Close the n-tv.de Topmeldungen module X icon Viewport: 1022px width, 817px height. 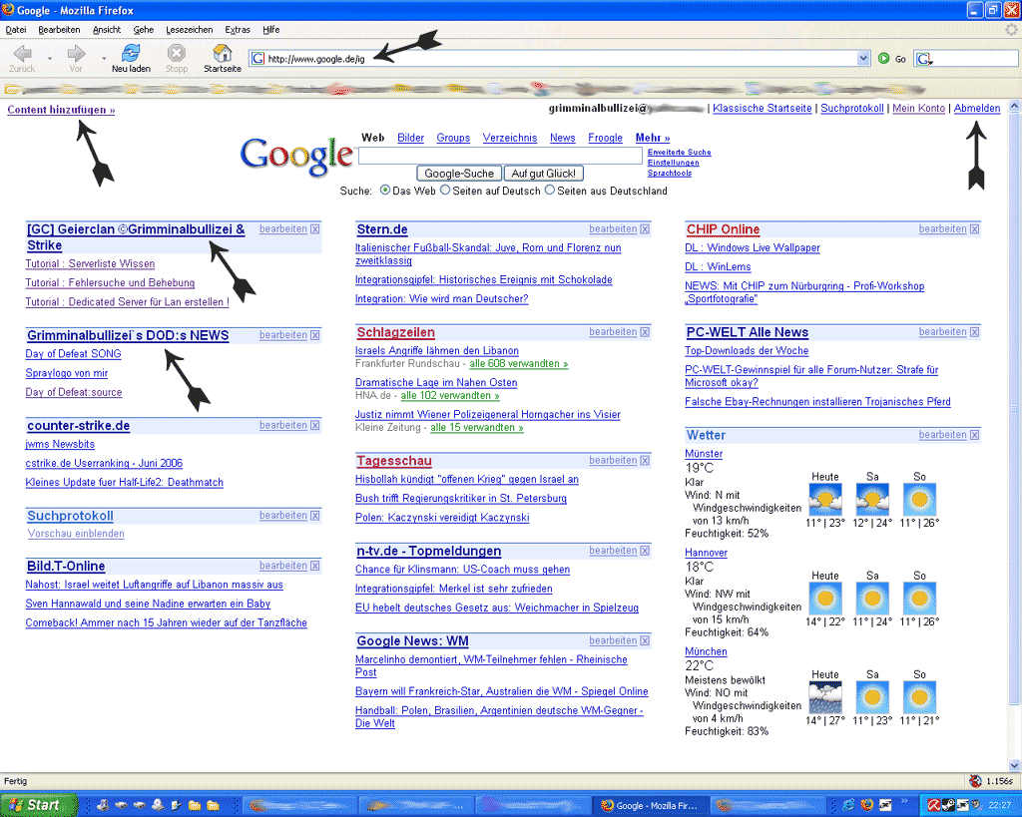point(645,552)
